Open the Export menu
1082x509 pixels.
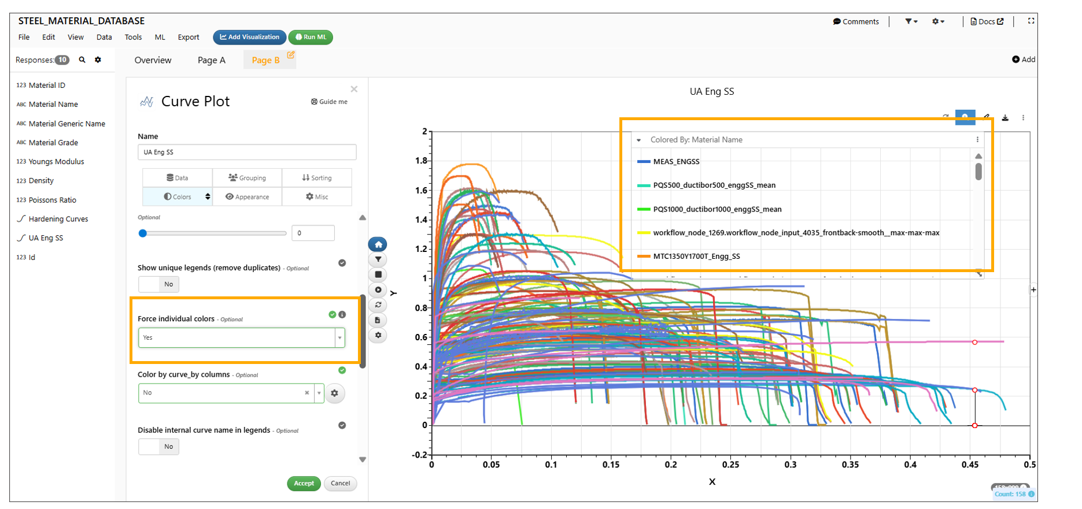(x=188, y=37)
